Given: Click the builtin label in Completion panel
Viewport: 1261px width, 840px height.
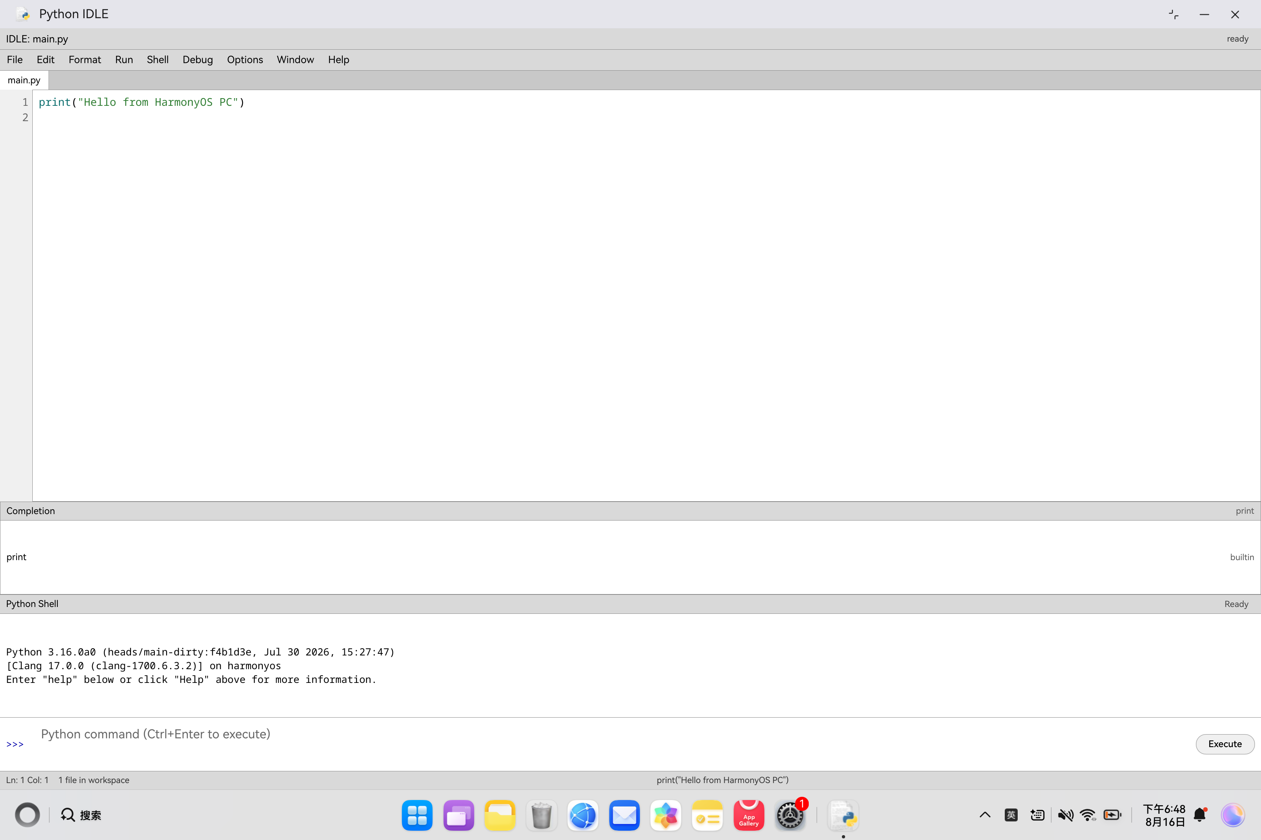Looking at the screenshot, I should [1242, 557].
